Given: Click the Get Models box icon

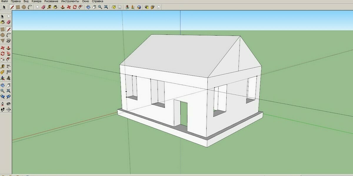Looking at the screenshot, I should (146, 7).
